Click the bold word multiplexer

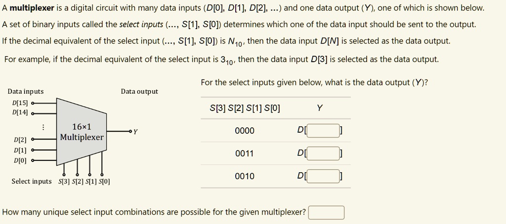click(x=32, y=8)
